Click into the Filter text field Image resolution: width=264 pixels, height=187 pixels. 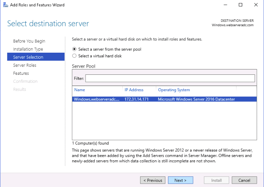click(x=170, y=78)
